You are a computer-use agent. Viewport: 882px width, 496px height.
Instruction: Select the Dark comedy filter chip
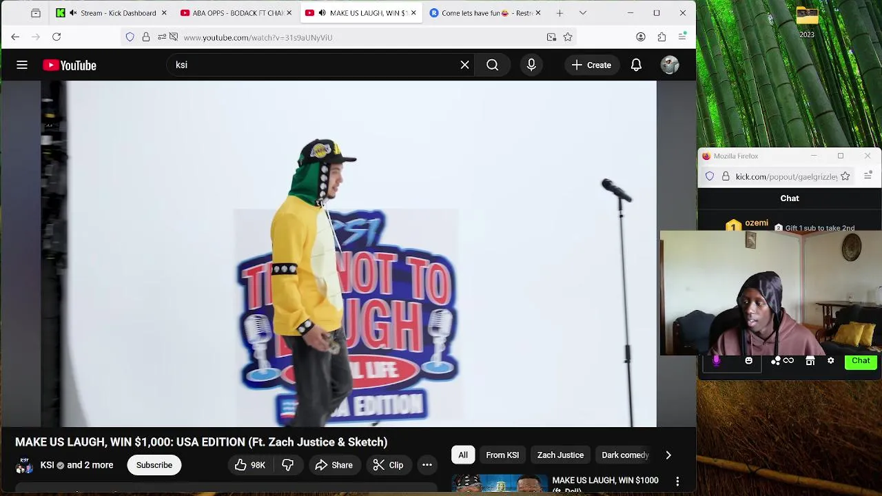pos(625,455)
